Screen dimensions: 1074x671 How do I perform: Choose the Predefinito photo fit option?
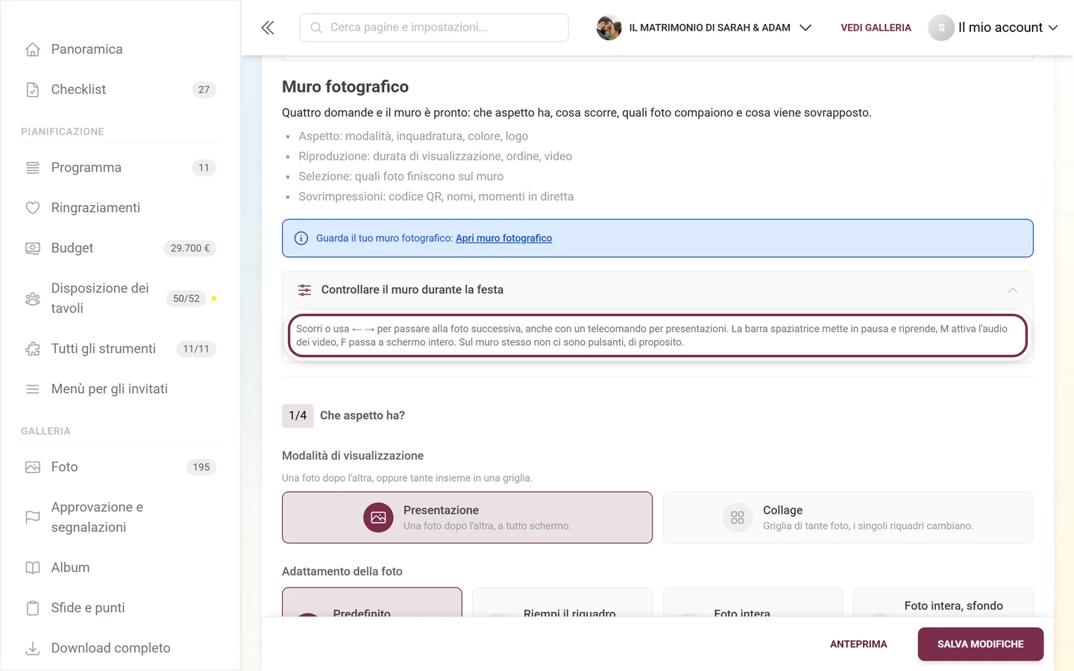point(372,602)
